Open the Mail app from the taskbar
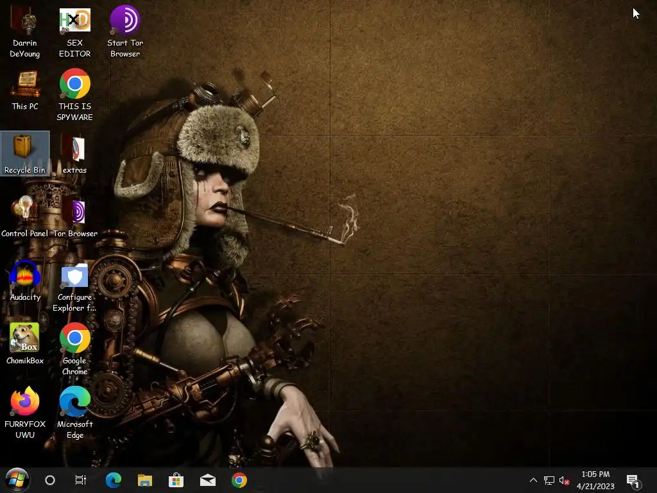 [207, 480]
